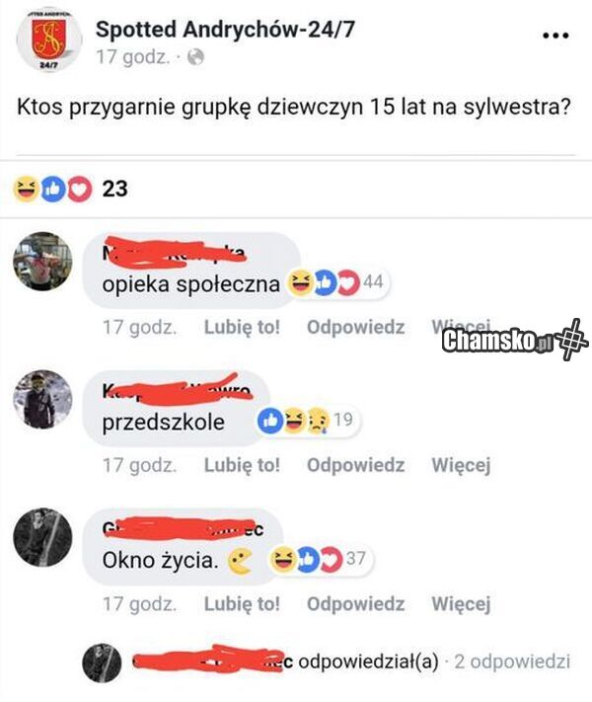
Task: Open 'Więcej' menu under 'przedszkole' comment
Action: point(461,465)
